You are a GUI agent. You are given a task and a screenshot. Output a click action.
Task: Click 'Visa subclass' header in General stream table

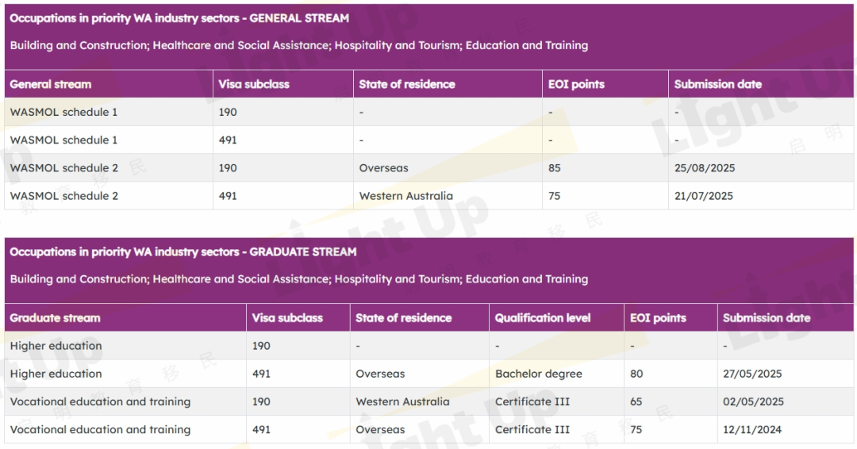[x=254, y=84]
